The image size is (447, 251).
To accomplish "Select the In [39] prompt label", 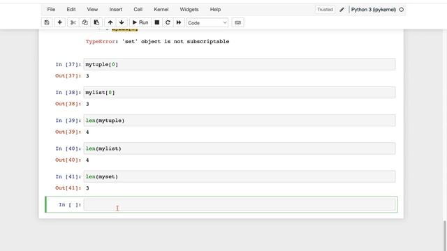I will pos(68,121).
